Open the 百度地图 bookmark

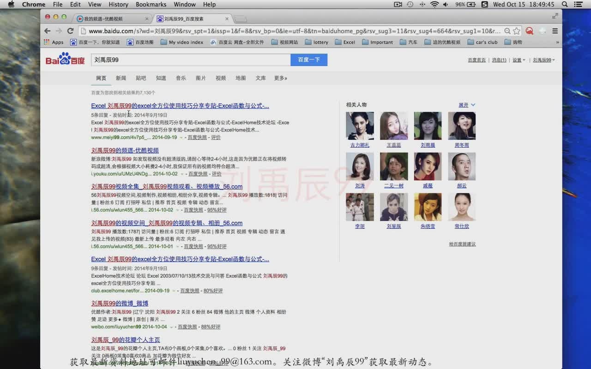tap(140, 42)
